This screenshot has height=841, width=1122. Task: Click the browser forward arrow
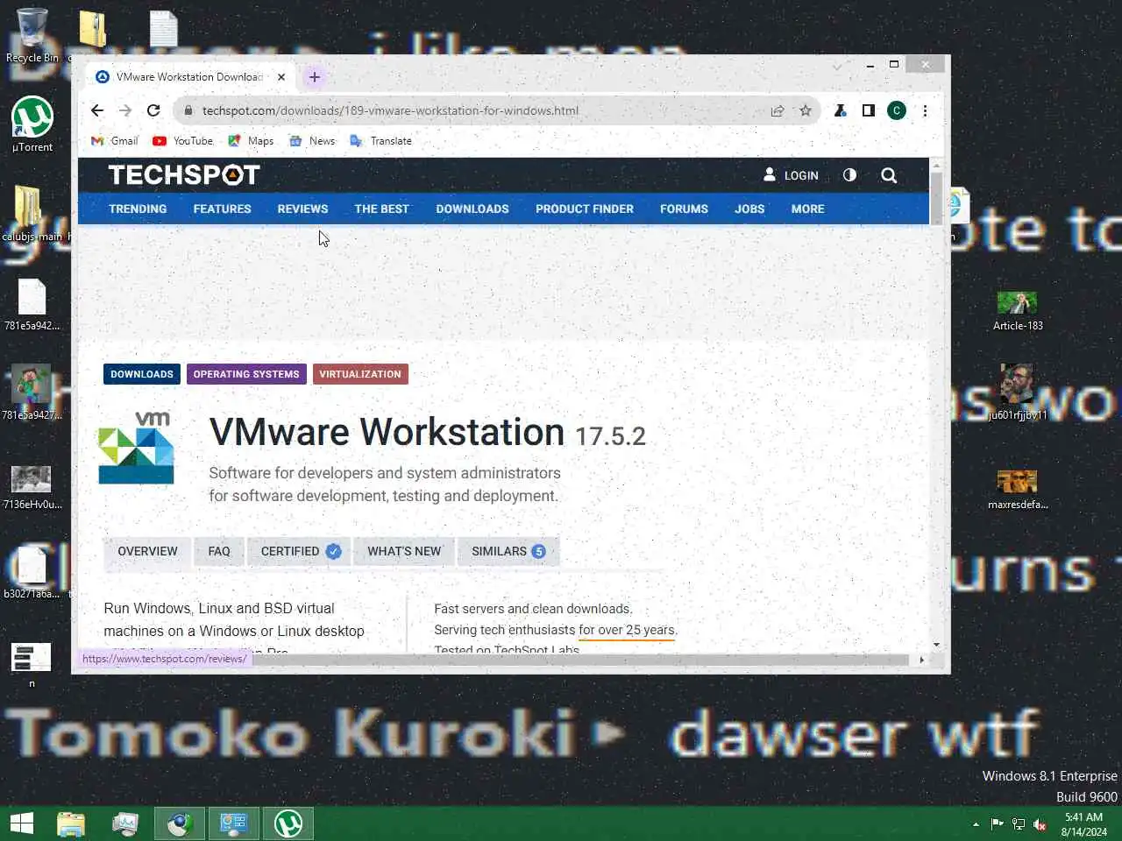[125, 110]
